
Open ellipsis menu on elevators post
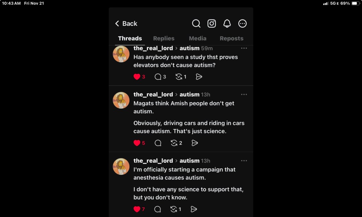[x=244, y=48]
